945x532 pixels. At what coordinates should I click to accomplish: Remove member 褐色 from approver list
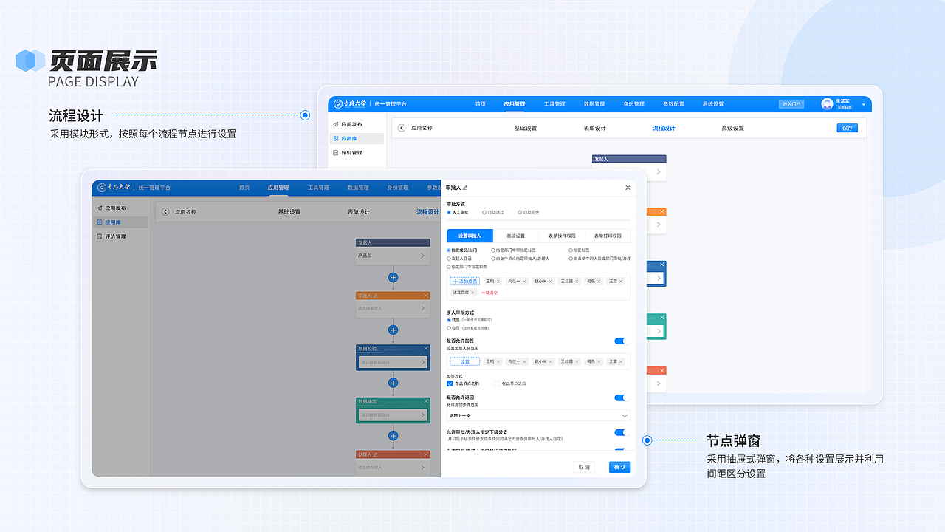click(x=599, y=282)
